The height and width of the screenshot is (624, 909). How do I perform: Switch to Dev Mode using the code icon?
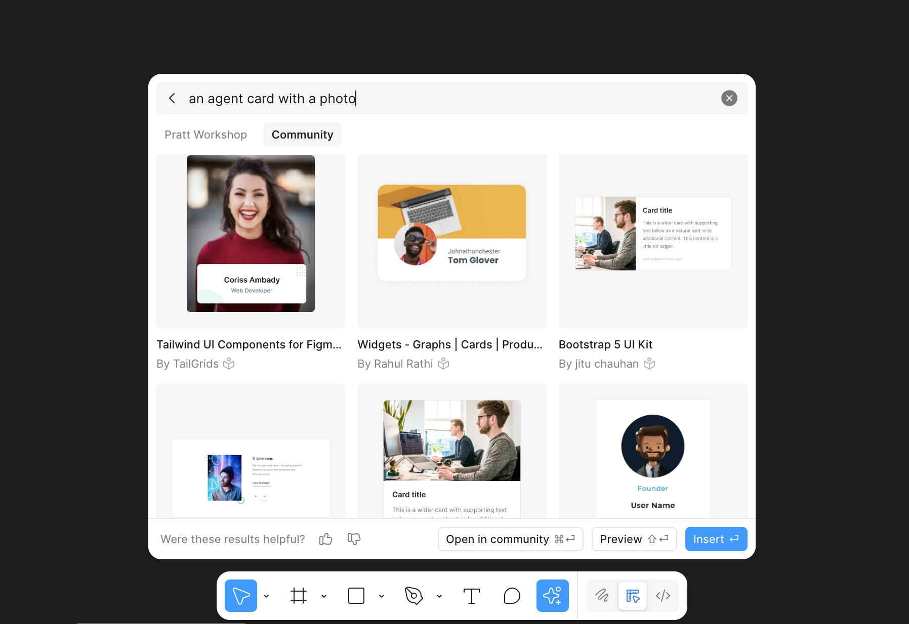(663, 596)
